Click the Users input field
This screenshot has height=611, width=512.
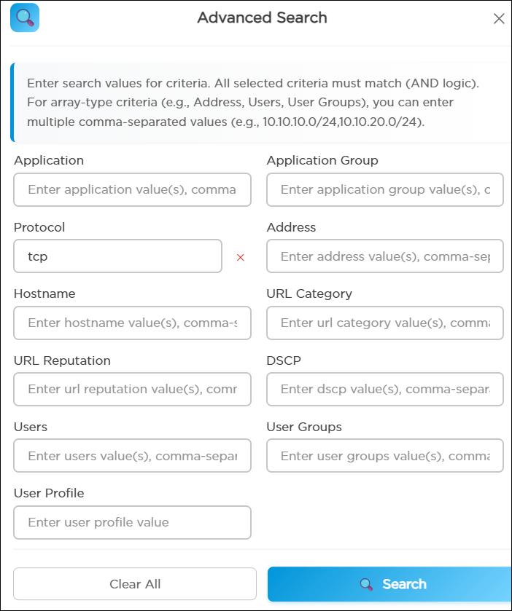[132, 456]
